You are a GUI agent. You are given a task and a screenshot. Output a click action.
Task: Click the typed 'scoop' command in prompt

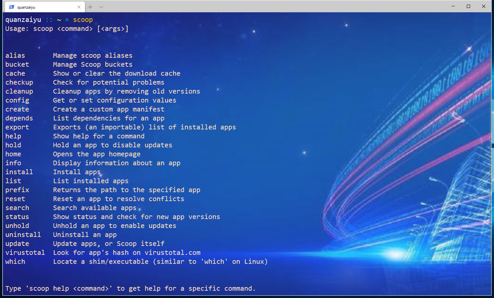[83, 20]
